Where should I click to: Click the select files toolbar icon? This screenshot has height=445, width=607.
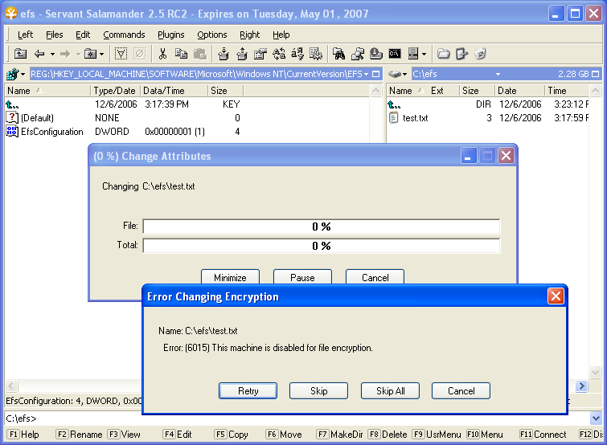coord(121,54)
